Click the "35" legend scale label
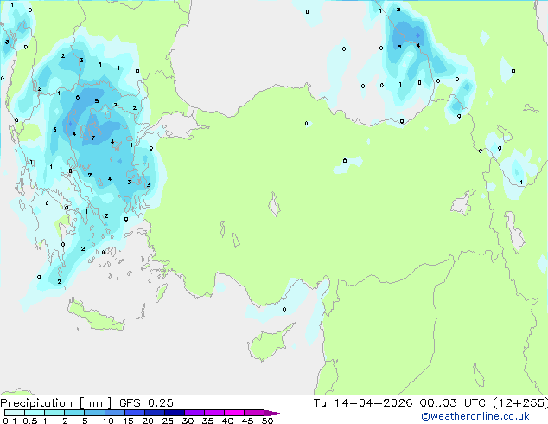Screen dimensions: 548x424 point(207,421)
